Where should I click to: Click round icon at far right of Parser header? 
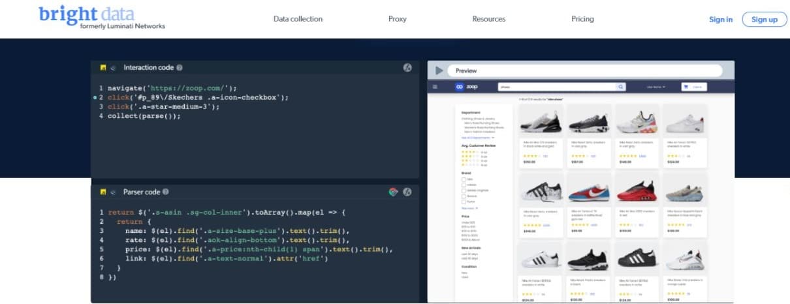pyautogui.click(x=407, y=192)
